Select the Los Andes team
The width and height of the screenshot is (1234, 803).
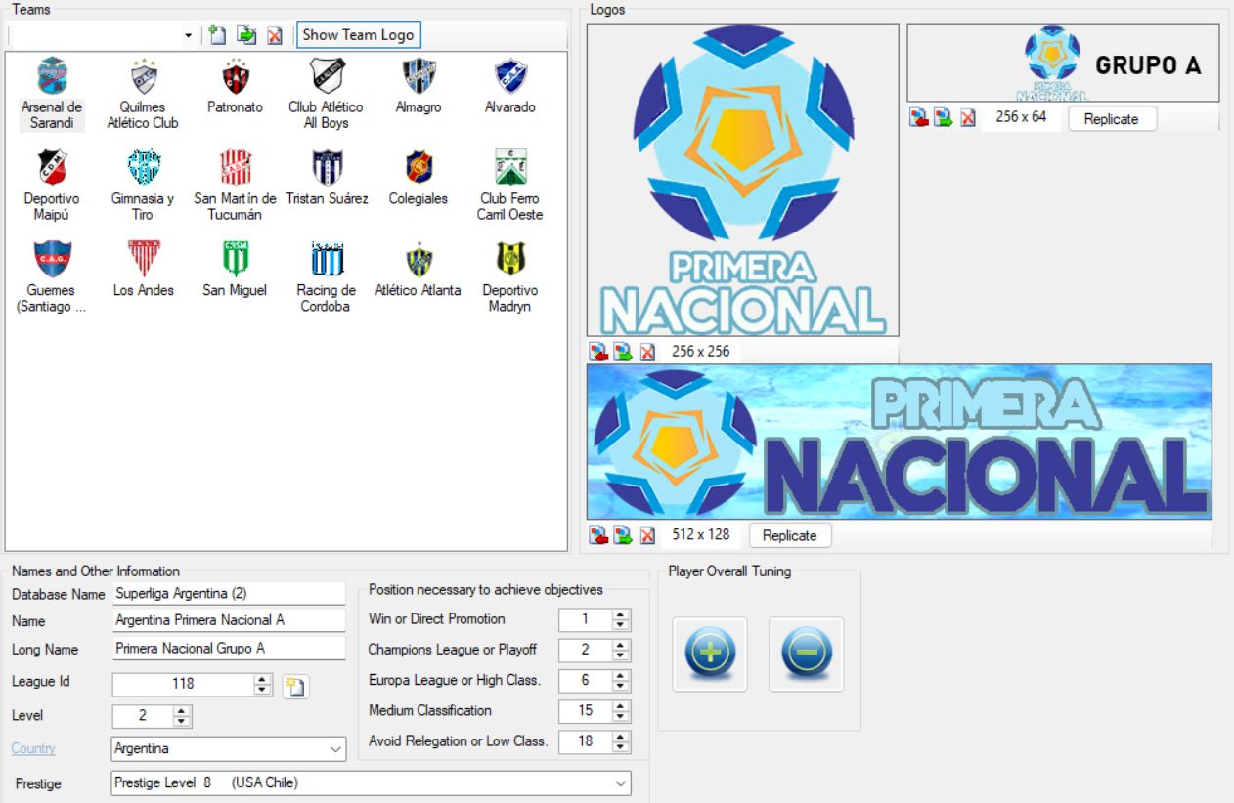click(143, 269)
